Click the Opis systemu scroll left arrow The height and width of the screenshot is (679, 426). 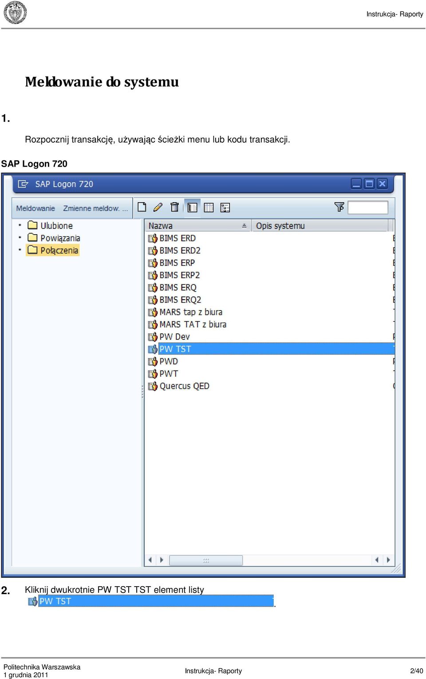coord(377,560)
